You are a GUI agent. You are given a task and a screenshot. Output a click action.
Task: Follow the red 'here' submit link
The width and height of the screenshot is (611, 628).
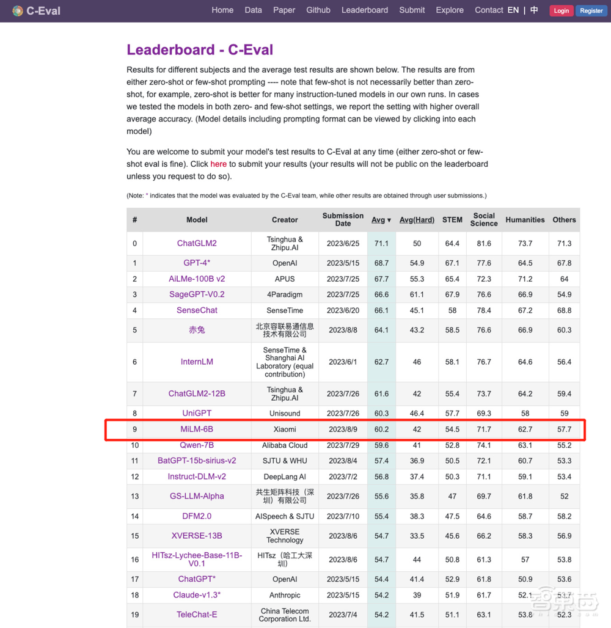[218, 164]
